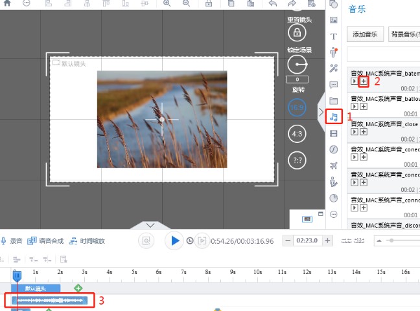Open the music panel in sidebar
Screen dimensions: 420x311
334,116
